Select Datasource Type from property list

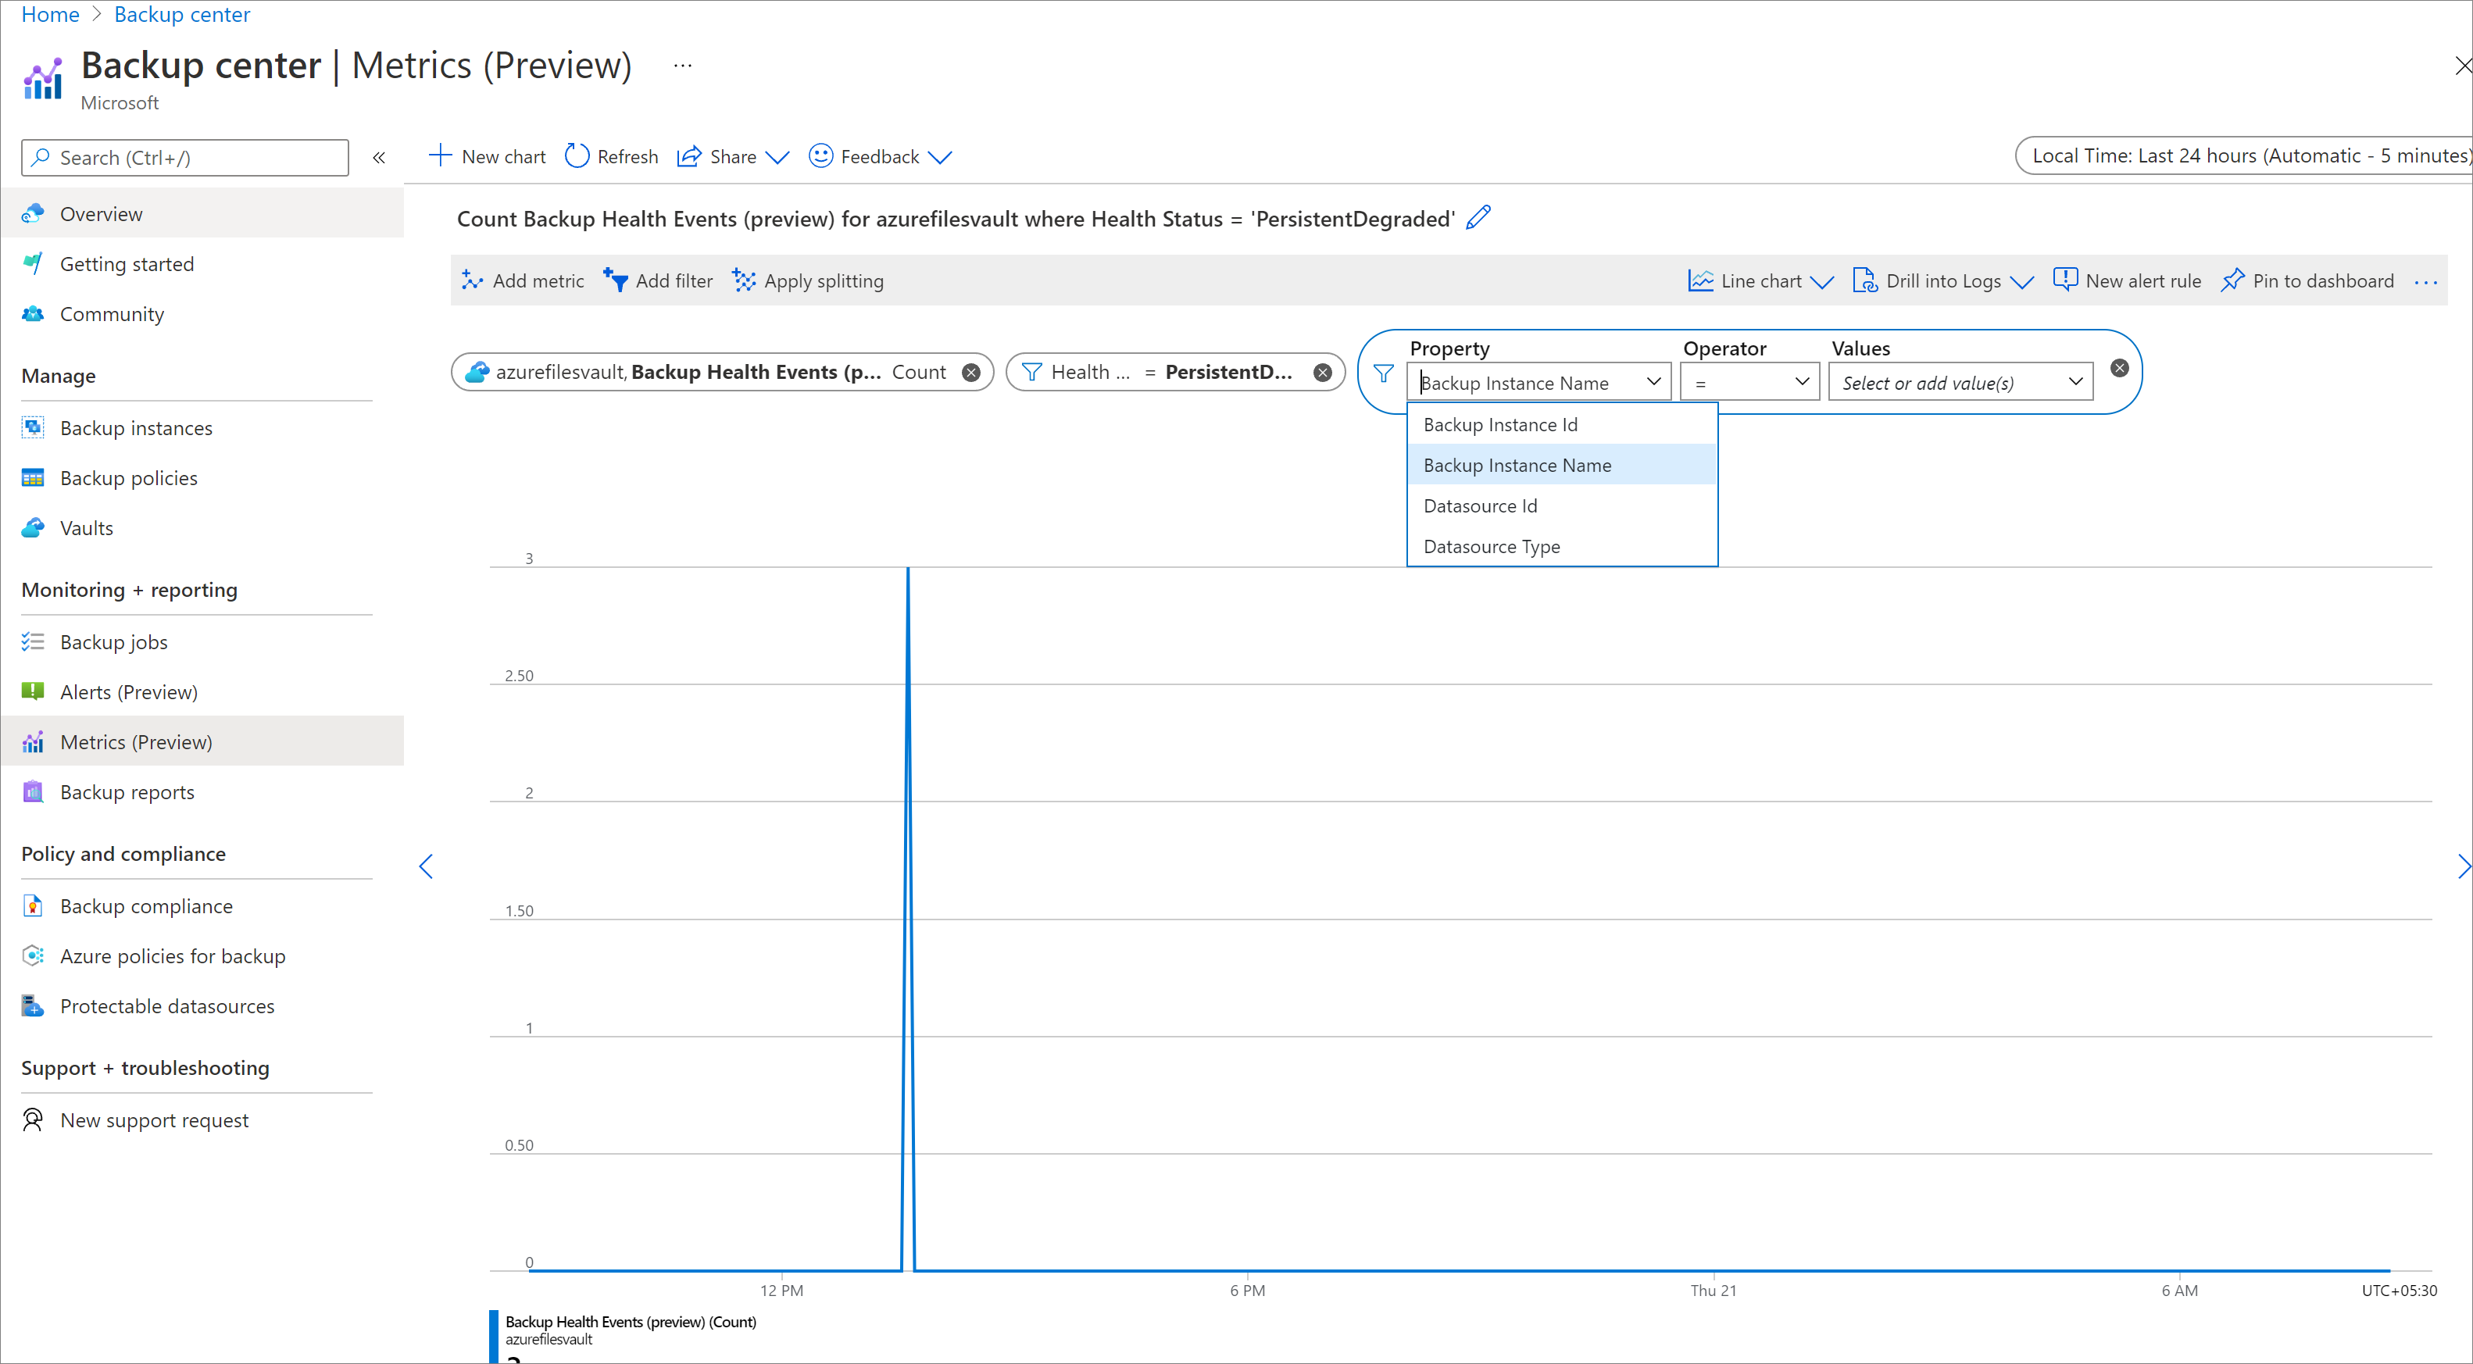pos(1492,546)
